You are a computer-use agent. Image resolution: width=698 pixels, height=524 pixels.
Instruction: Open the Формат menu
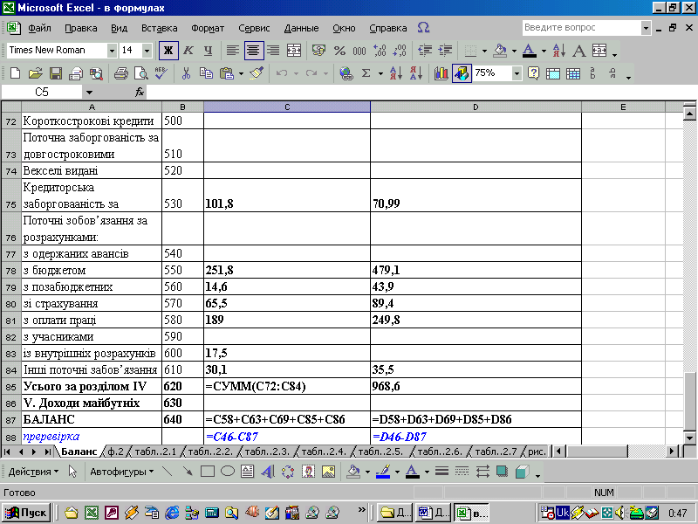(208, 28)
